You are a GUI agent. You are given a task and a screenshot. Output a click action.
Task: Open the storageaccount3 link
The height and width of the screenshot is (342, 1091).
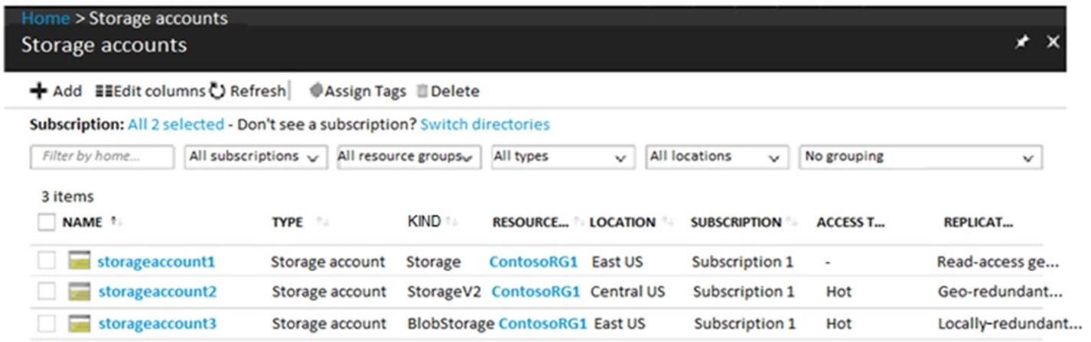pos(157,324)
